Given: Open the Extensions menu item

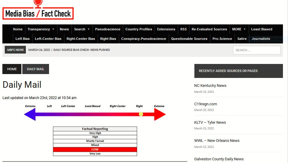Looking at the screenshot, I should tap(166, 29).
